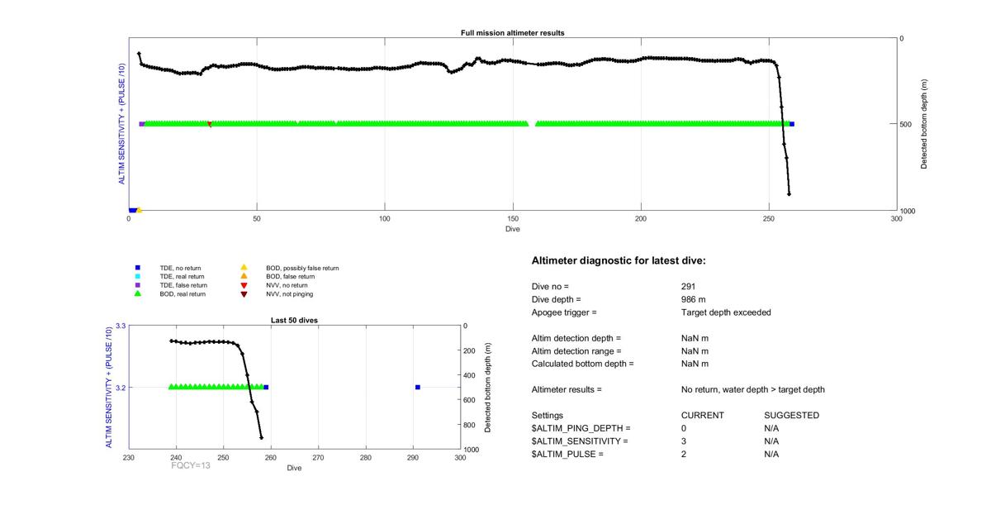Screen dimensions: 991x505
Task: Click the dive number value '291'
Action: pos(688,286)
